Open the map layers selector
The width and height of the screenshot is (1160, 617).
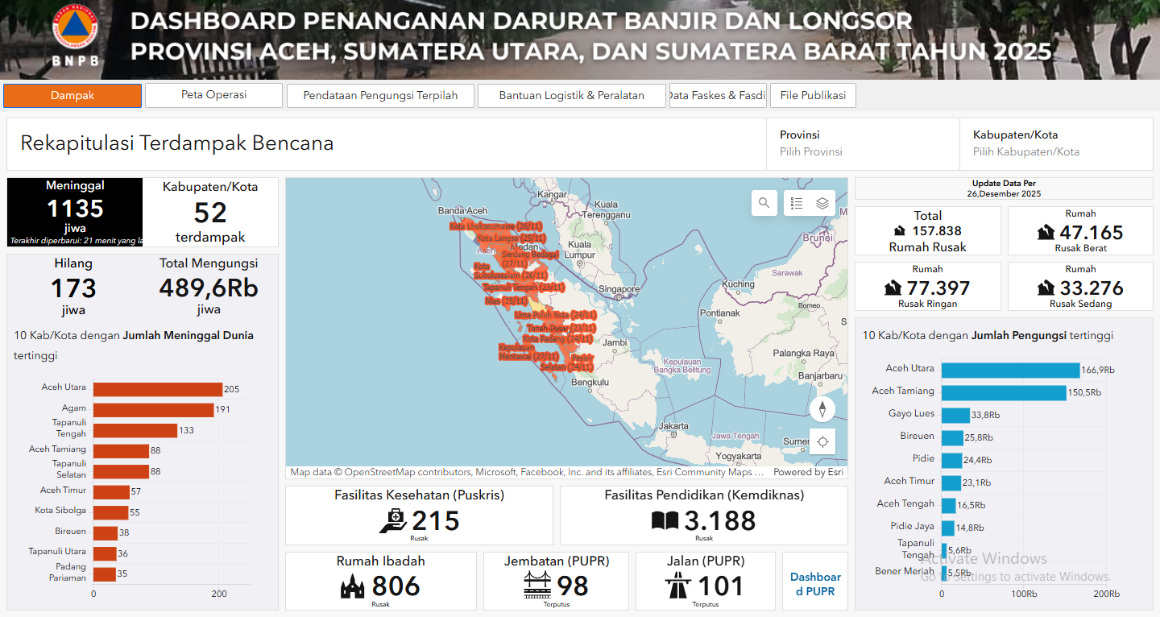coord(822,203)
